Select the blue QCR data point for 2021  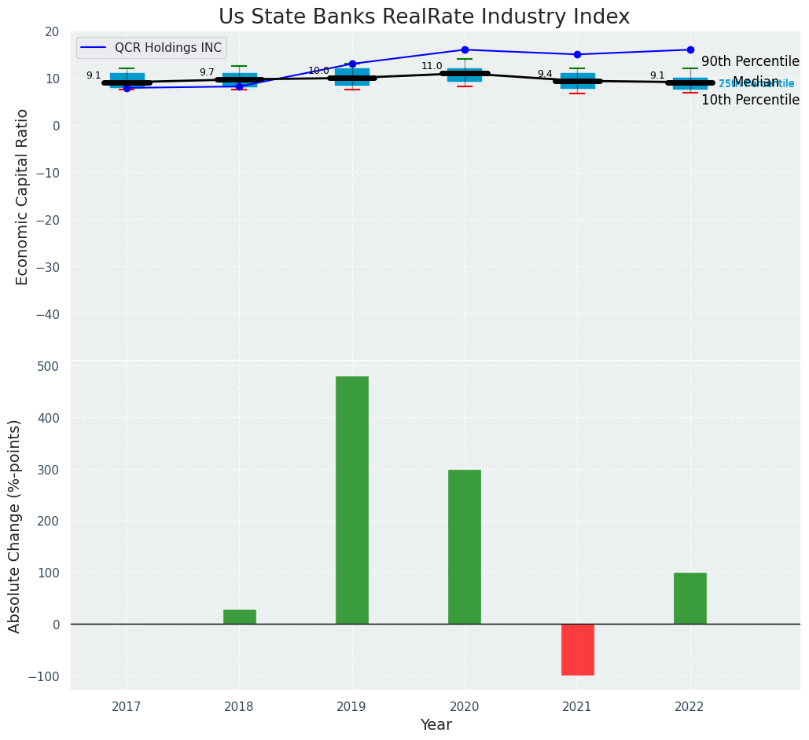(x=577, y=55)
